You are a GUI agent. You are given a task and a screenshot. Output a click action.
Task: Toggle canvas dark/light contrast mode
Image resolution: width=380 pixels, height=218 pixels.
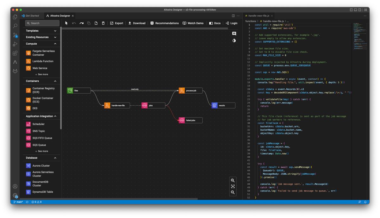[x=234, y=40]
